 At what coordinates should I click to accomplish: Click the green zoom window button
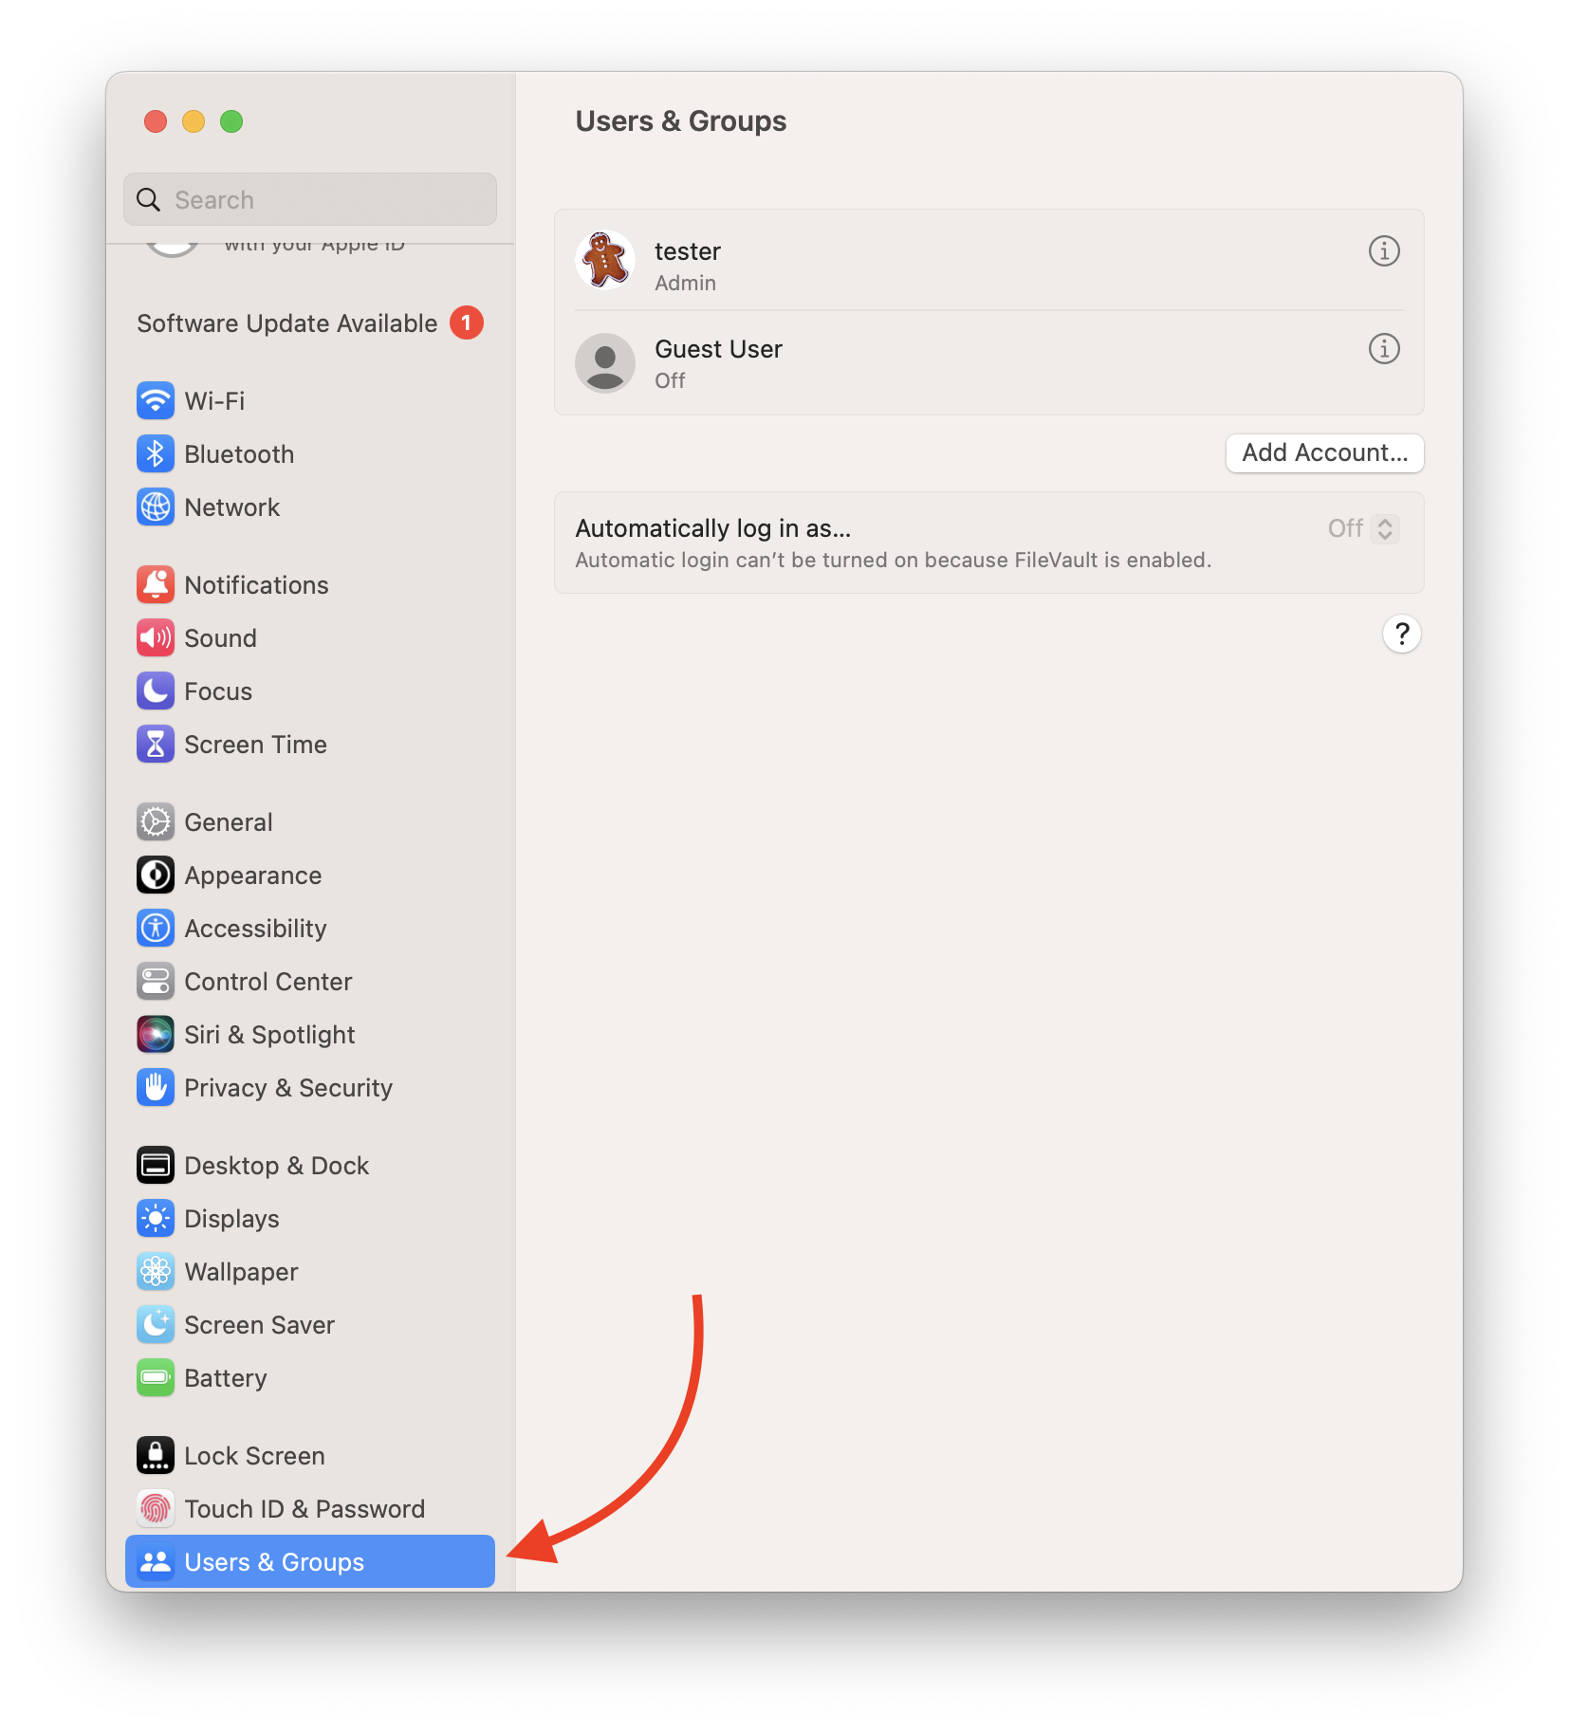(231, 121)
